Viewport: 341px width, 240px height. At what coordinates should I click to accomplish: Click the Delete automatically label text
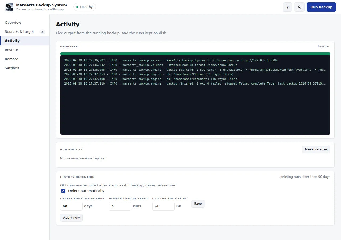click(x=86, y=191)
